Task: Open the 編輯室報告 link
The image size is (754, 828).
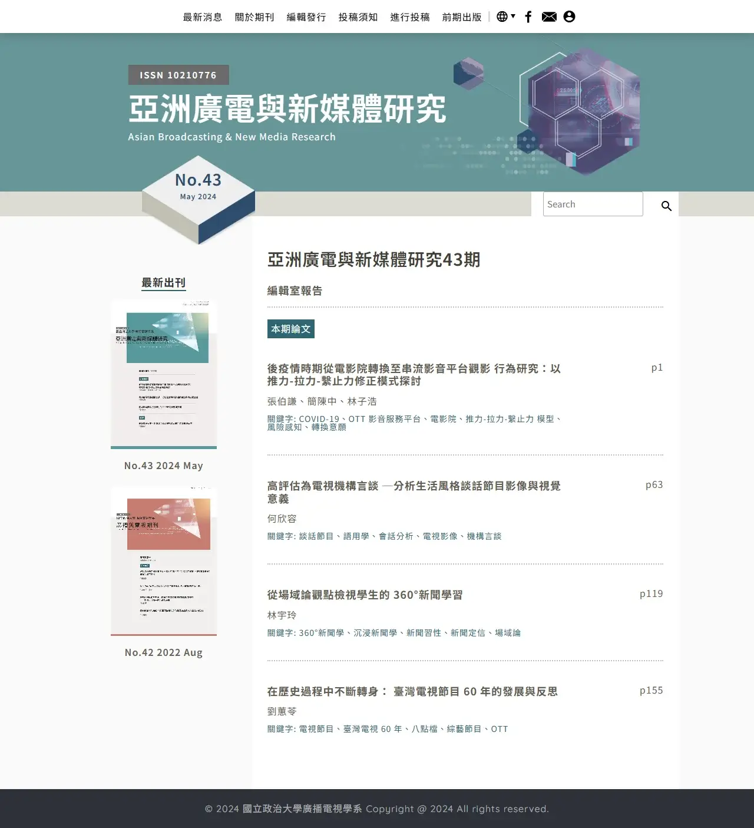Action: tap(295, 291)
